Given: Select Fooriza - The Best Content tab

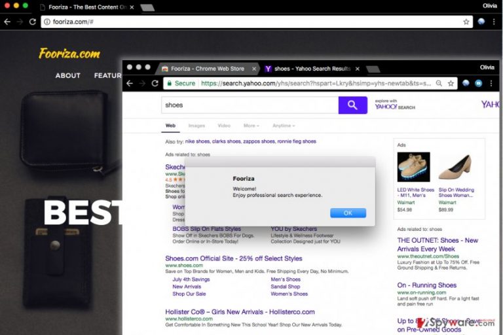Looking at the screenshot, I should 86,7.
